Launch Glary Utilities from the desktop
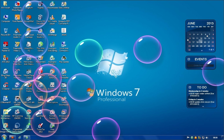Viewport: 224px width, 140px height. 64,5
